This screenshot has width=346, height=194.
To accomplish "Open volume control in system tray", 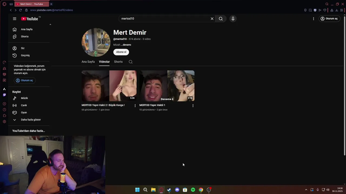I will click(x=328, y=190).
